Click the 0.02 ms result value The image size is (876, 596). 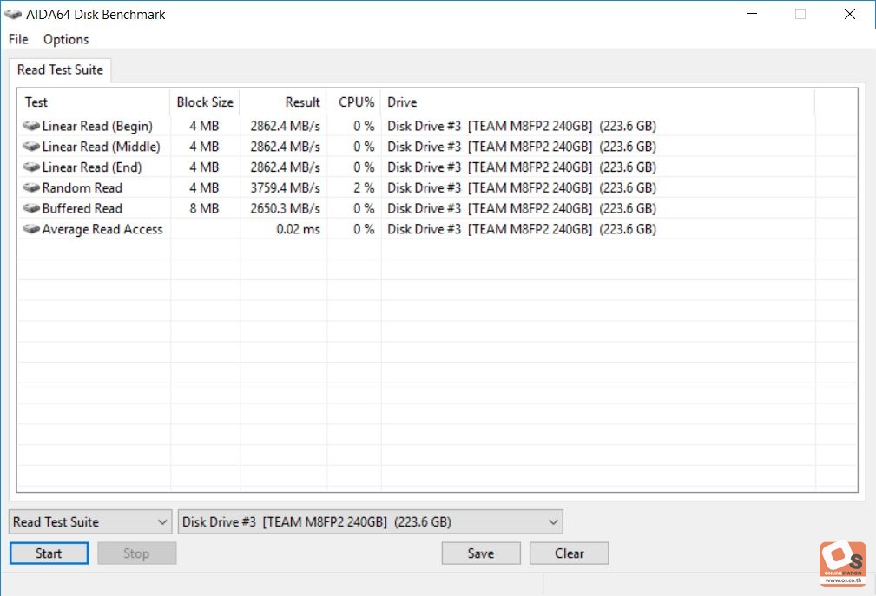[x=299, y=229]
